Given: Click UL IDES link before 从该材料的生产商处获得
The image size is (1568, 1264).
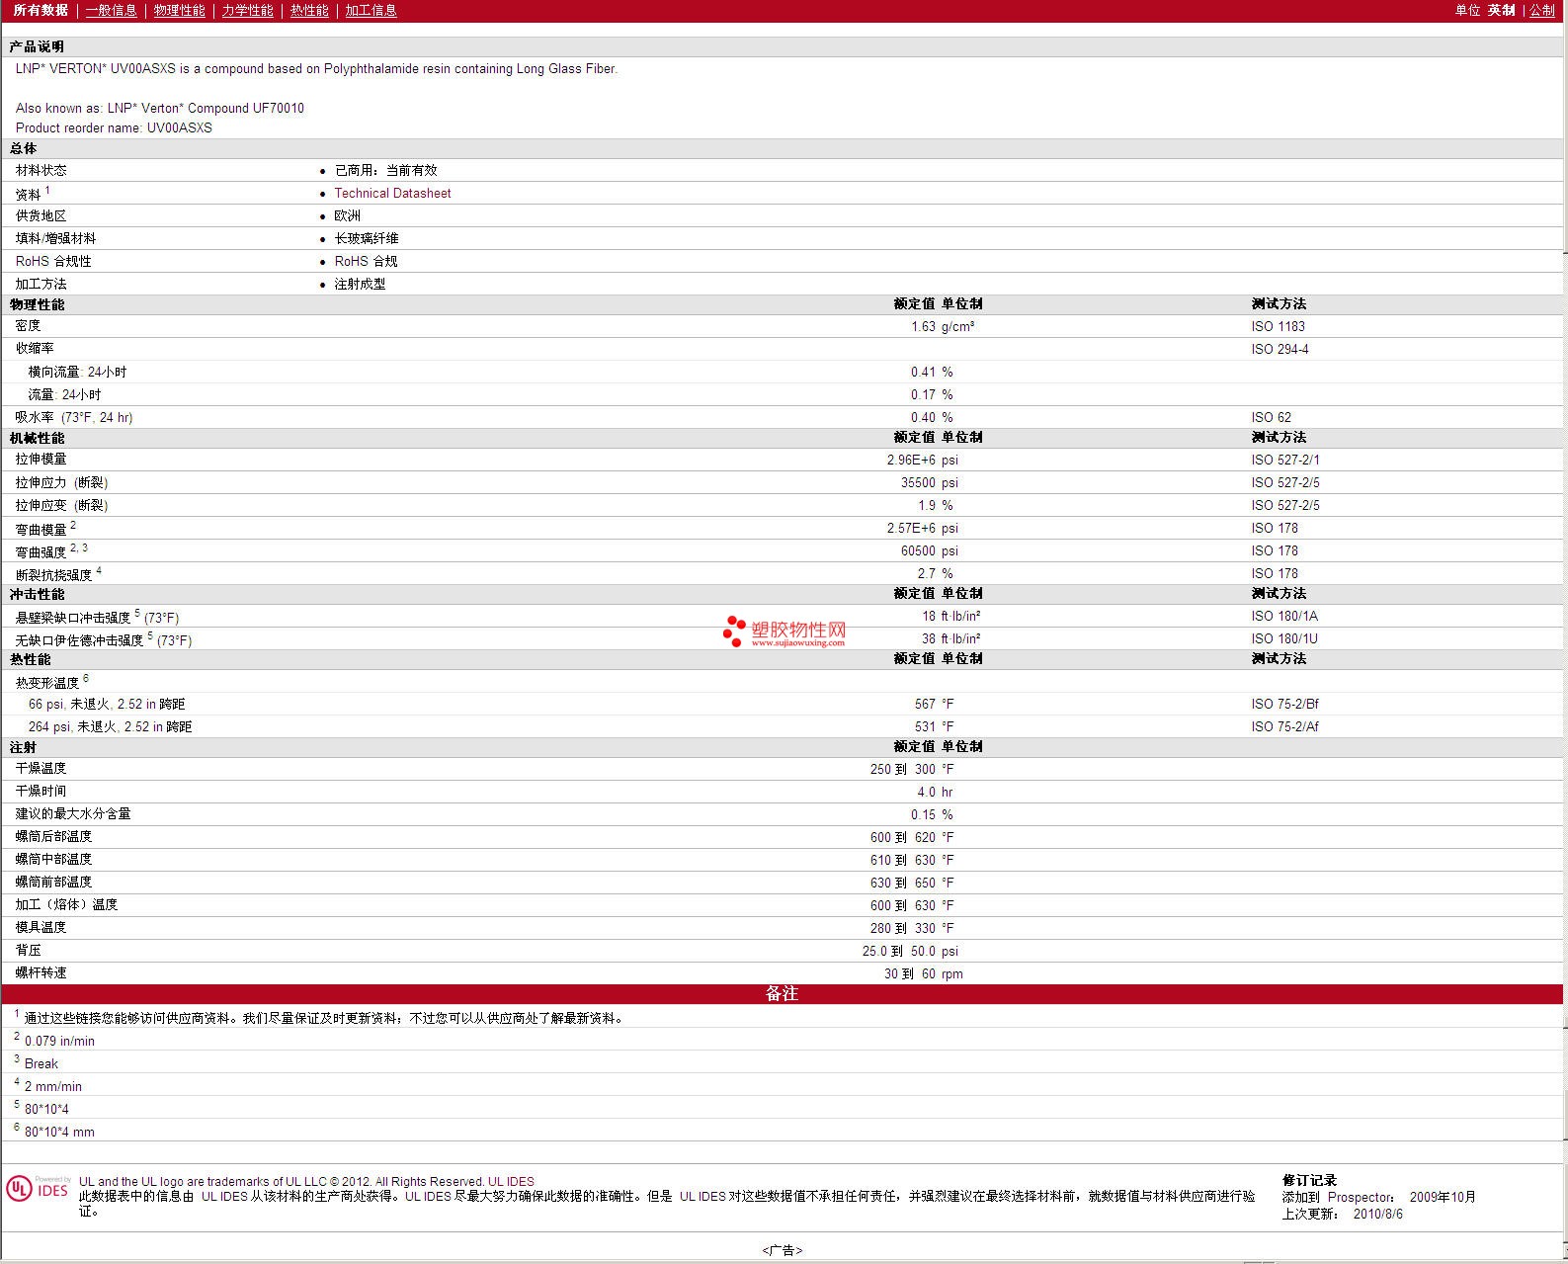Looking at the screenshot, I should [224, 1197].
